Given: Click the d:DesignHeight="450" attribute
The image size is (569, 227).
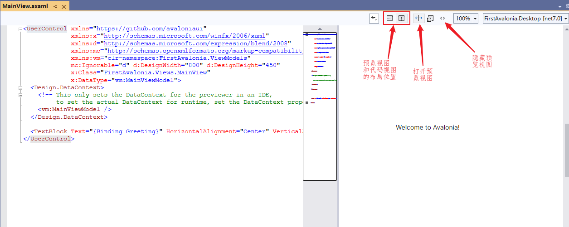Looking at the screenshot, I should click(243, 64).
